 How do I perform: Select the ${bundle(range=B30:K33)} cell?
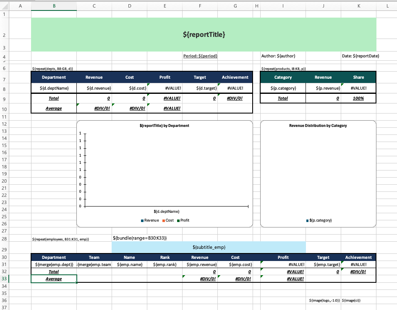[x=129, y=238]
